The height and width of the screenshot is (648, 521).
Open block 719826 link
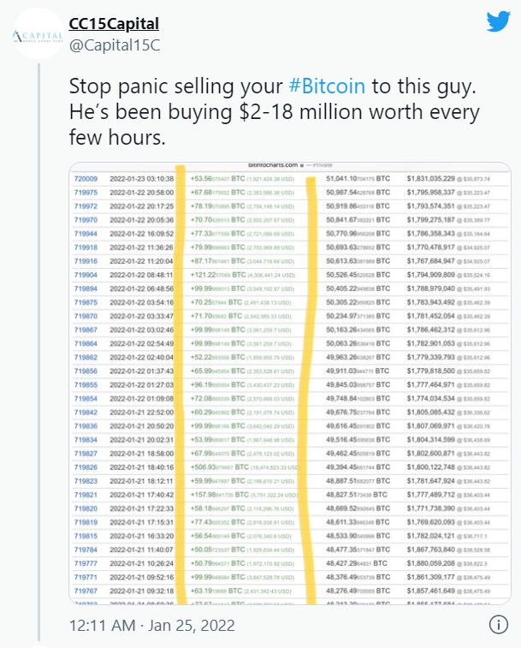point(86,467)
